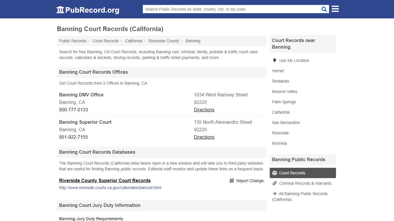Click Banning Jury Duty Requirements text

pyautogui.click(x=91, y=219)
